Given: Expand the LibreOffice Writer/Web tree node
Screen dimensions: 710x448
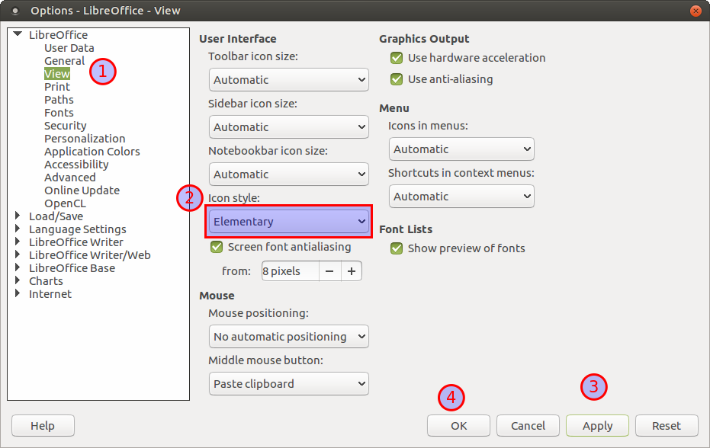Looking at the screenshot, I should tap(18, 254).
